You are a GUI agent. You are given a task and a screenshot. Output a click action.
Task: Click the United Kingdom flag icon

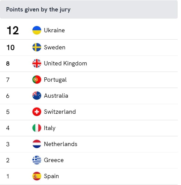tap(37, 63)
